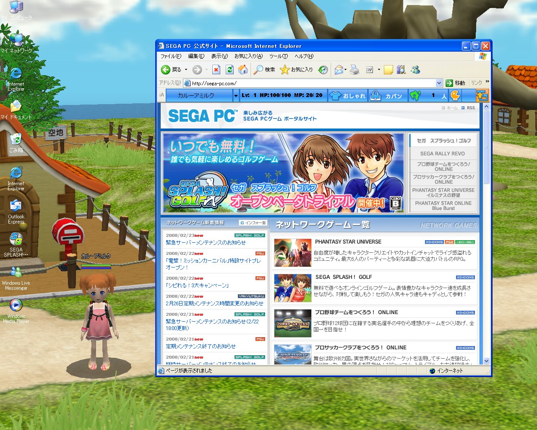Viewport: 537px width, 430px height.
Task: Launch Windows Media Player desktop icon
Action: tap(16, 311)
